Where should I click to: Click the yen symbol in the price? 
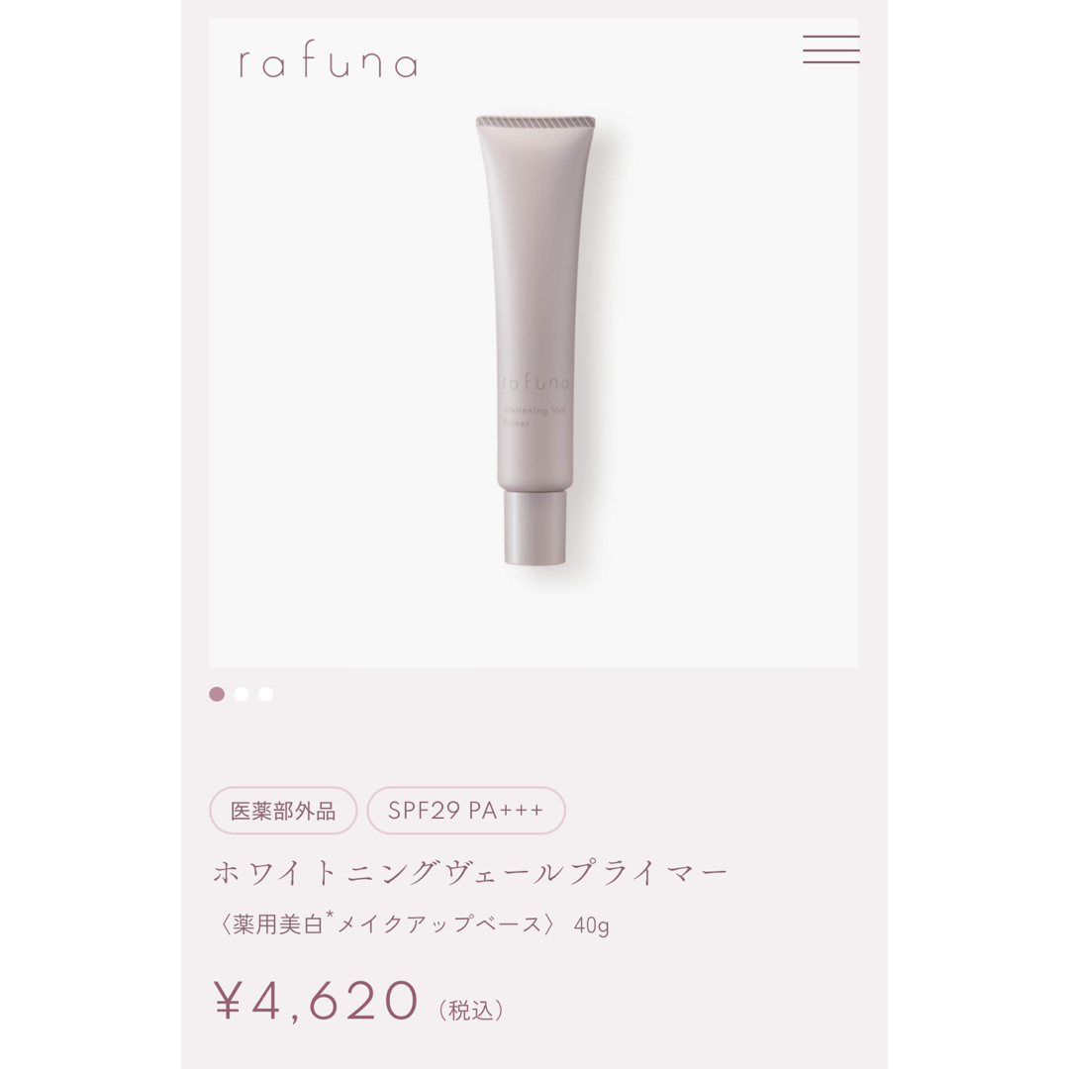coord(227,1000)
